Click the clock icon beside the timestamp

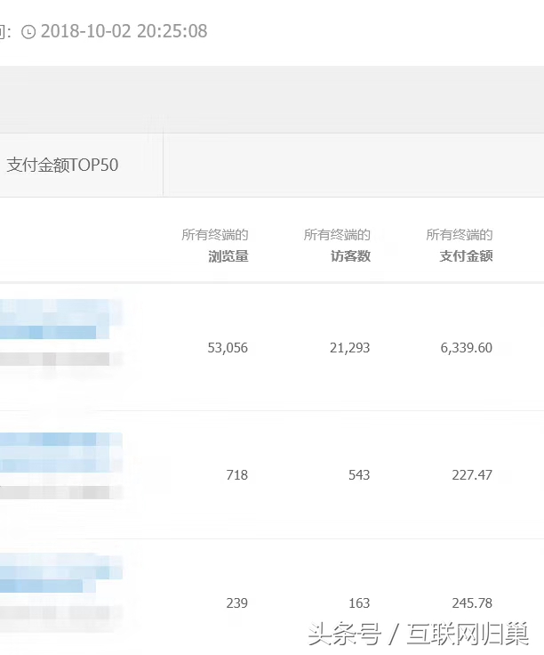click(x=28, y=32)
